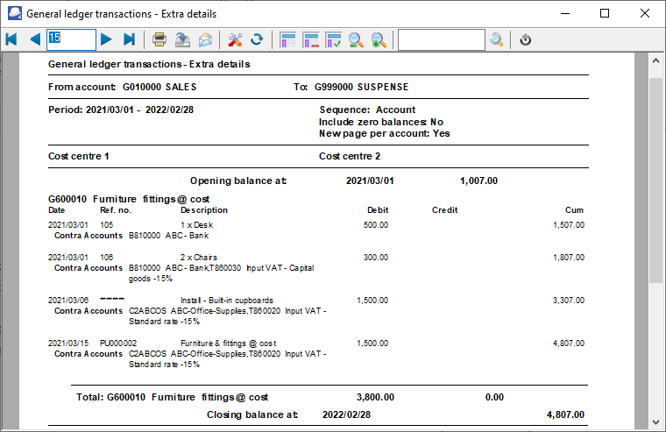Open the report setup tools icon
This screenshot has height=432, width=666.
(x=234, y=39)
